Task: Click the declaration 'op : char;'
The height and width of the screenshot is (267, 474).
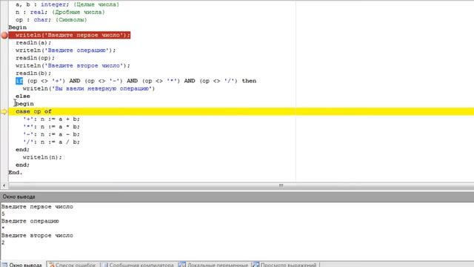Action: 33,20
